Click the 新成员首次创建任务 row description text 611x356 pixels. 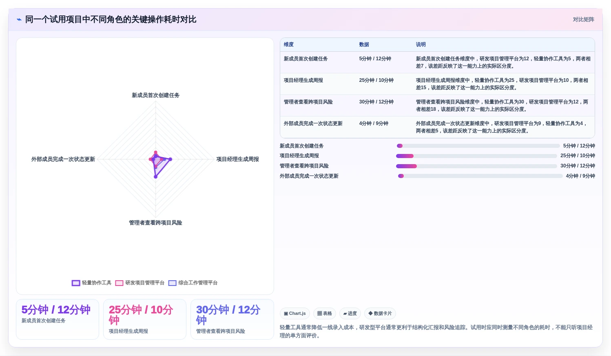point(503,62)
